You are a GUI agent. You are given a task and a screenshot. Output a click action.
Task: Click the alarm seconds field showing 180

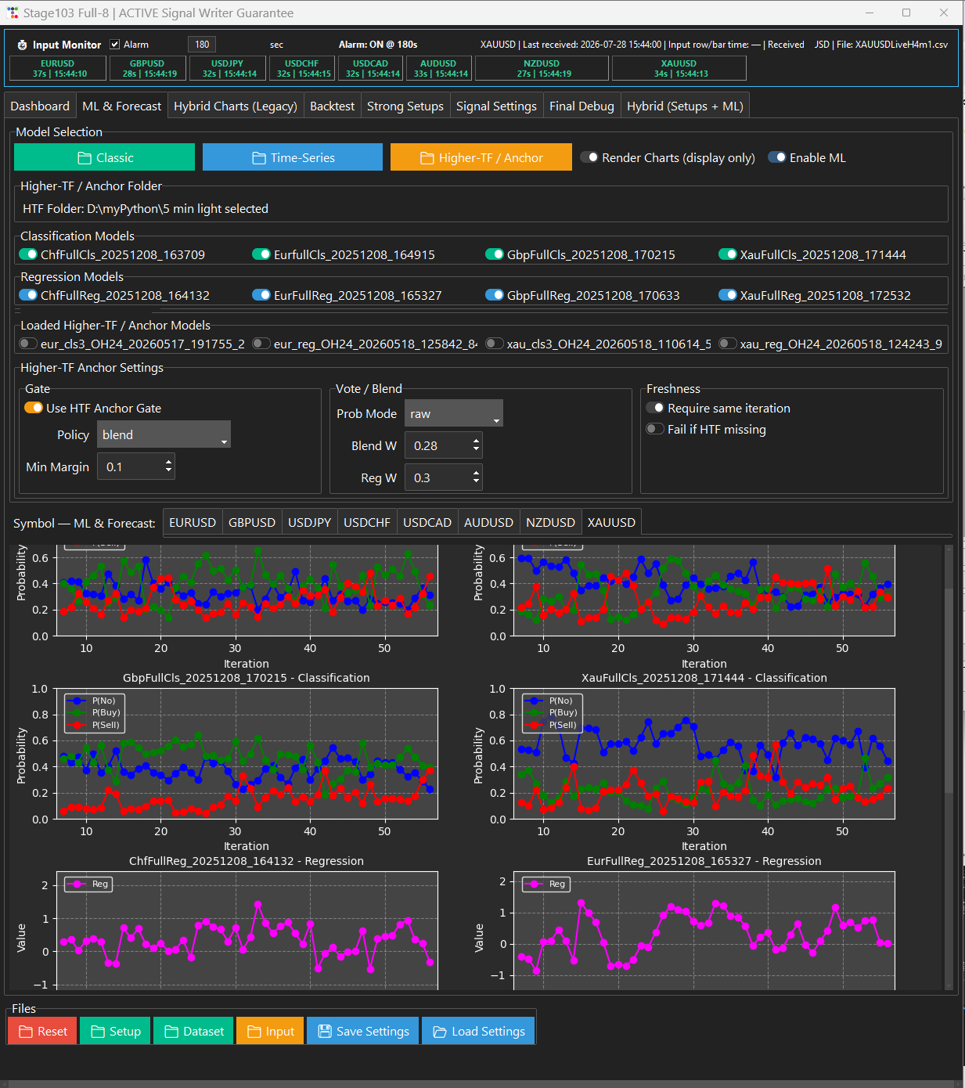click(x=202, y=45)
